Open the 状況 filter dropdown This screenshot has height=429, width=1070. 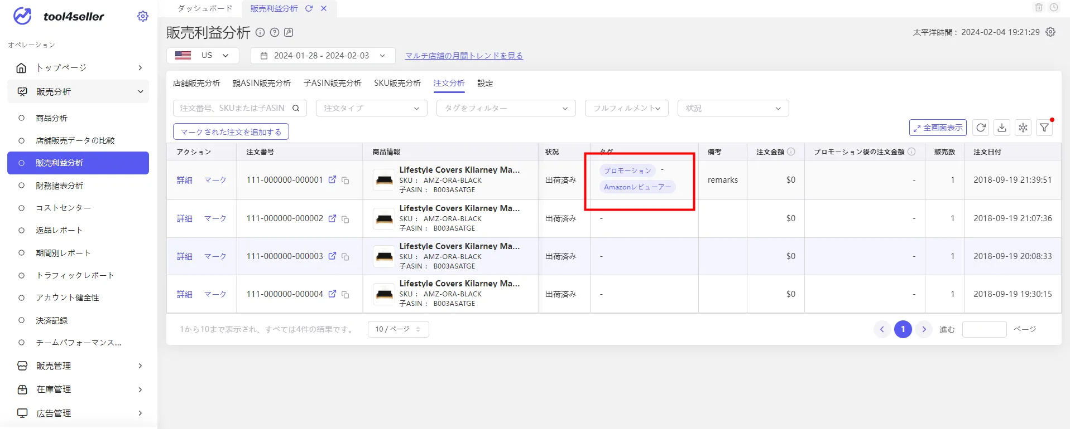pyautogui.click(x=733, y=108)
